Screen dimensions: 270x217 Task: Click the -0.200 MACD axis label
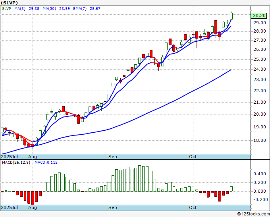(x=260, y=200)
